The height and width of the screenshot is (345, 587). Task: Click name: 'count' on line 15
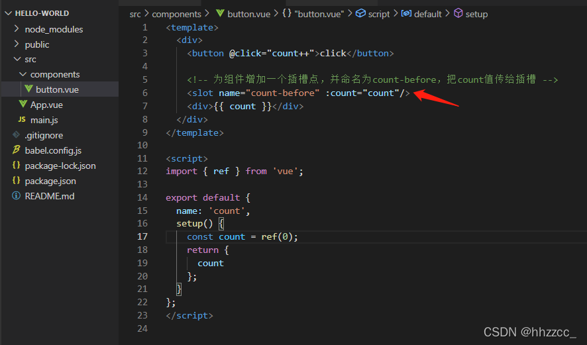(x=211, y=211)
